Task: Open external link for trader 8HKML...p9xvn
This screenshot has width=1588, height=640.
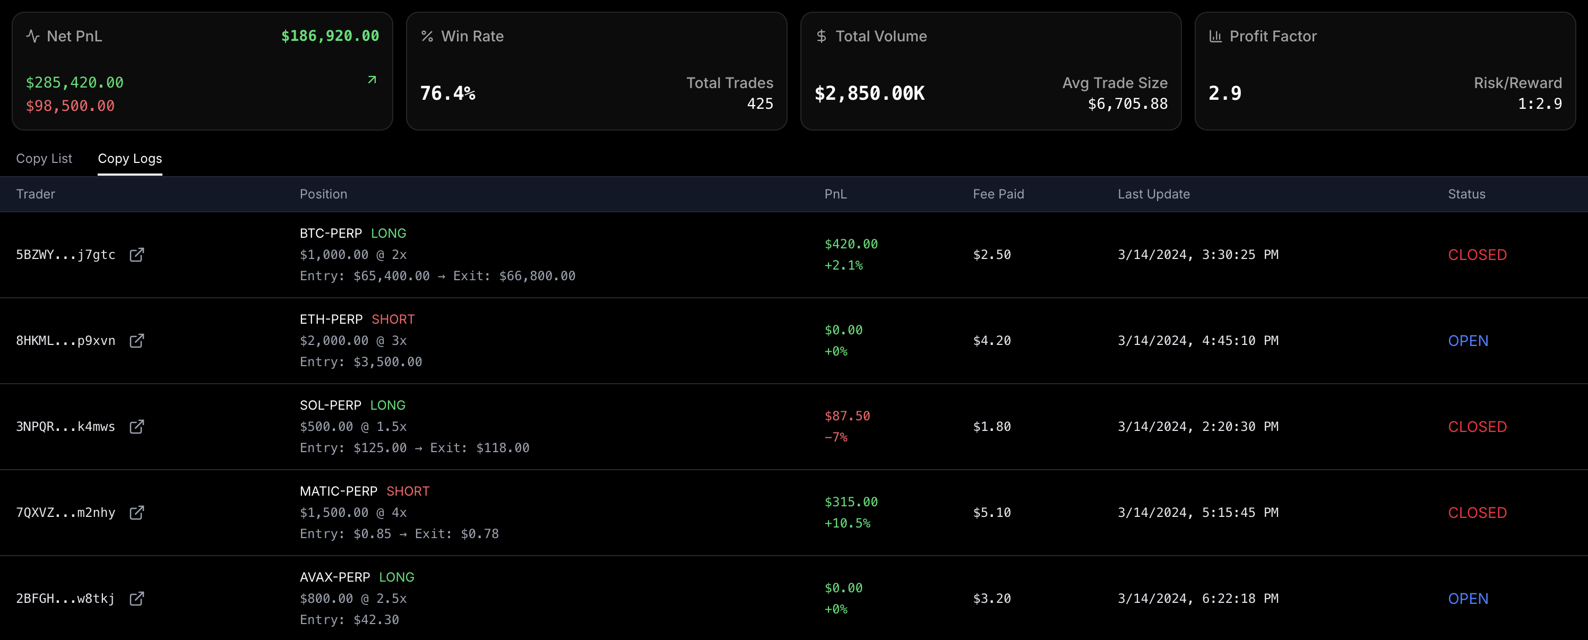Action: (137, 340)
